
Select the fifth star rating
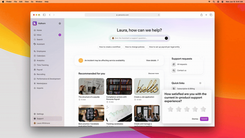[x=203, y=109]
